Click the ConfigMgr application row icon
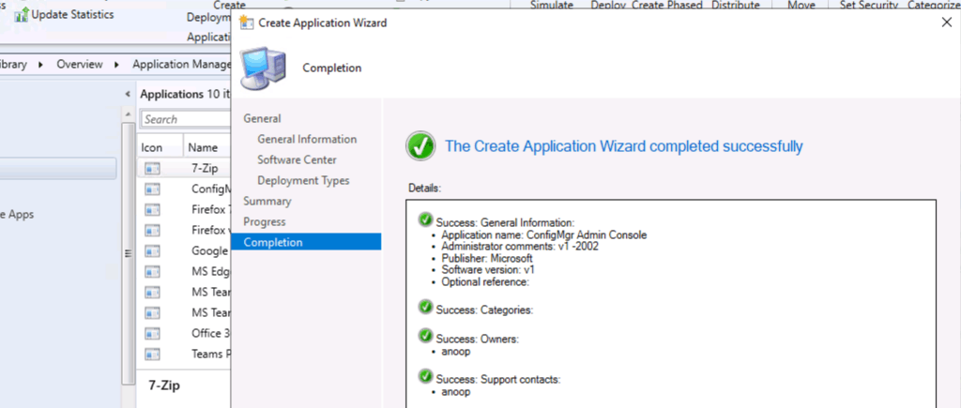The height and width of the screenshot is (408, 961). pos(152,189)
